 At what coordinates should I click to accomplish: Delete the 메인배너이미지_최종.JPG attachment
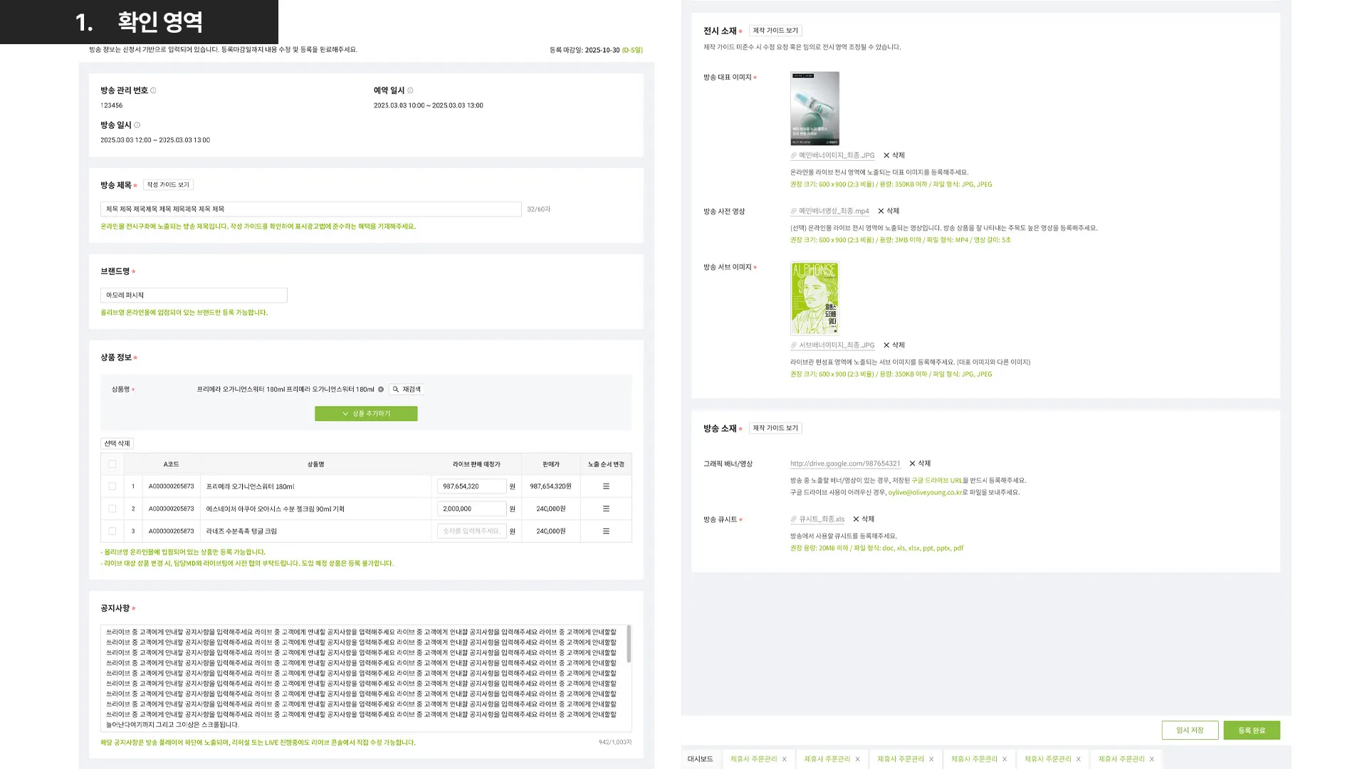[x=894, y=155]
